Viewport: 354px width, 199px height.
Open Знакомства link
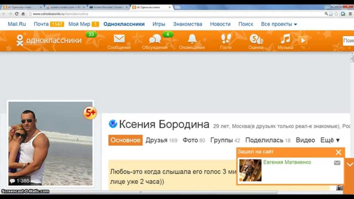(x=188, y=24)
